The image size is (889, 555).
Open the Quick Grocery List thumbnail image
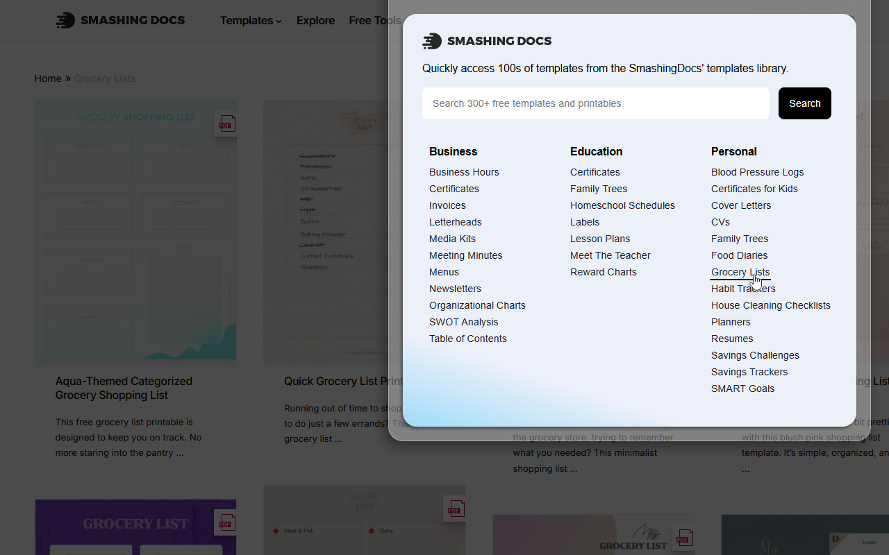tap(325, 231)
